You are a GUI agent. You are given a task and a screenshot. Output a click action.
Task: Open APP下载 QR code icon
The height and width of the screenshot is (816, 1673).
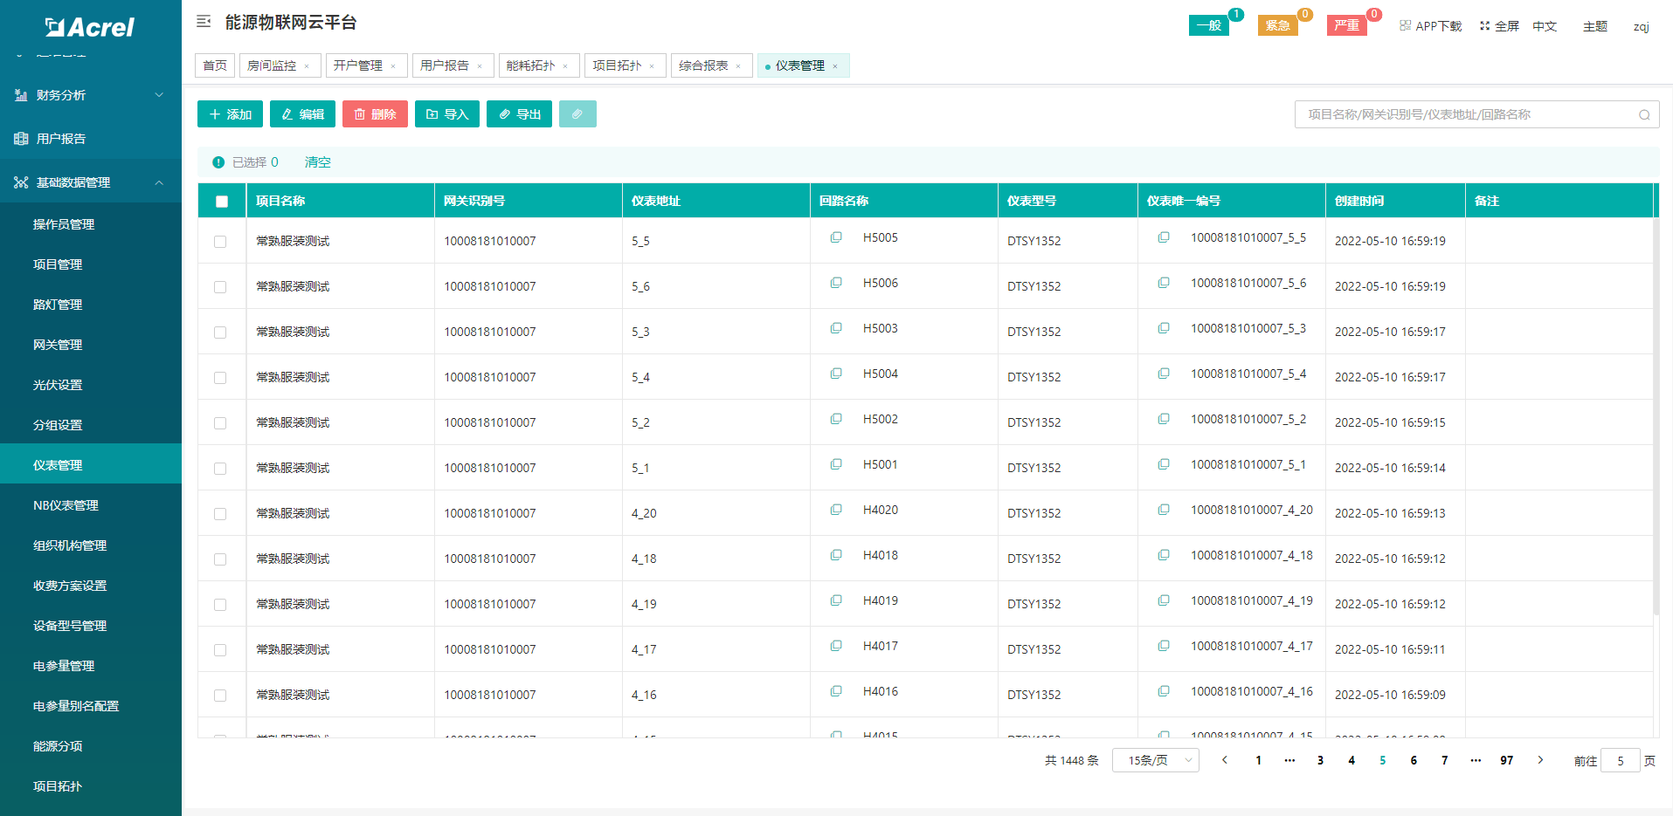1405,25
